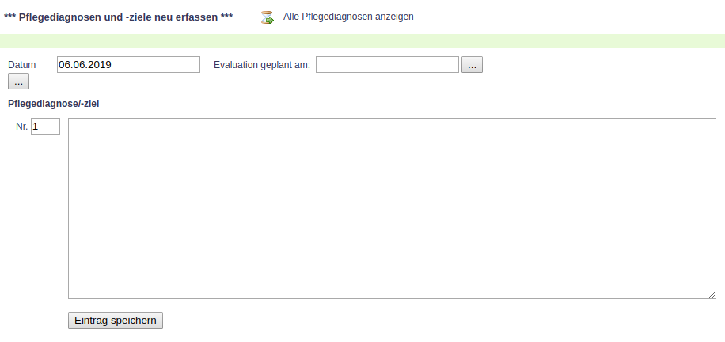The image size is (725, 342).
Task: Click the number 1 in the Nr. box
Action: click(36, 127)
